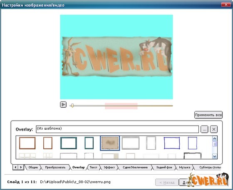Open the Эффект tab
Image resolution: width=233 pixels, height=190 pixels.
pos(109,167)
